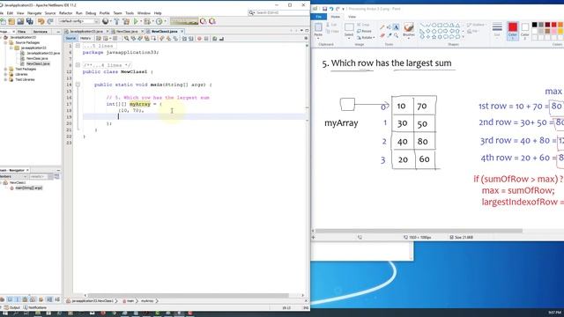Screen dimensions: 564x317
Task: Open the File tab in Paint
Action: pos(319,17)
